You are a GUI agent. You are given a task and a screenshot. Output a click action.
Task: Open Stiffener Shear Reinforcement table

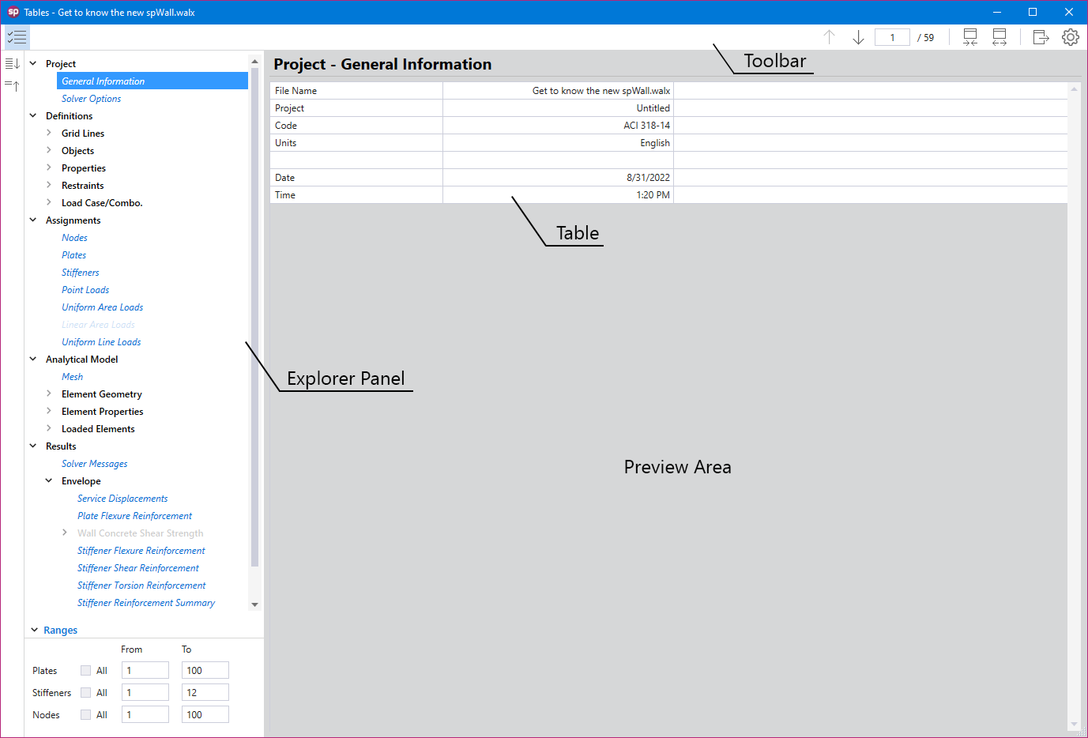pos(138,568)
